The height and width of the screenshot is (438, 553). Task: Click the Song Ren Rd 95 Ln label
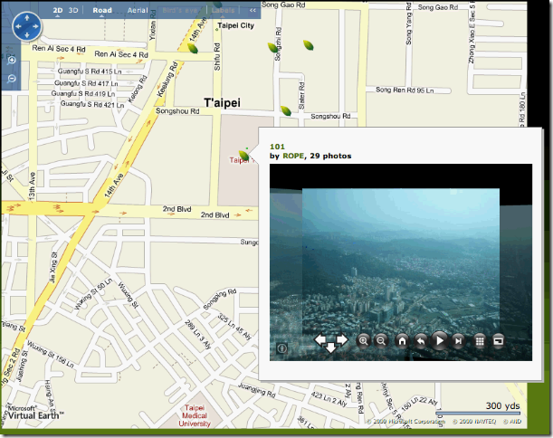405,90
